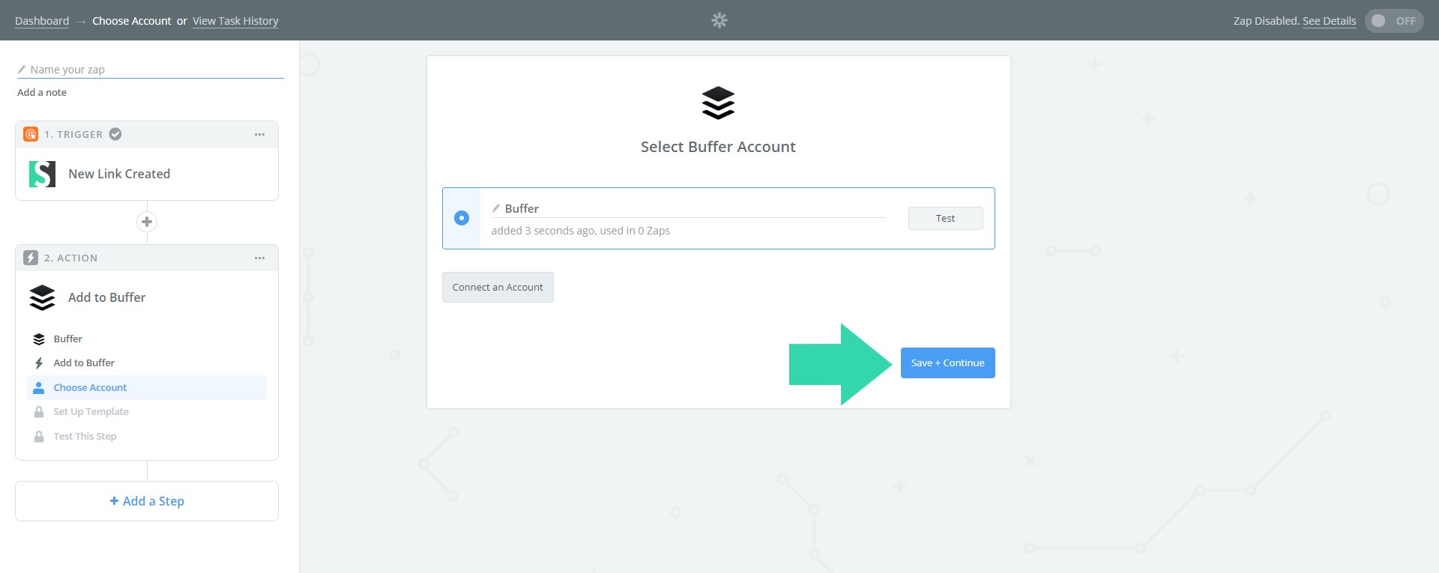Click Connect an Account button
Screen dimensions: 1439x573
(498, 288)
